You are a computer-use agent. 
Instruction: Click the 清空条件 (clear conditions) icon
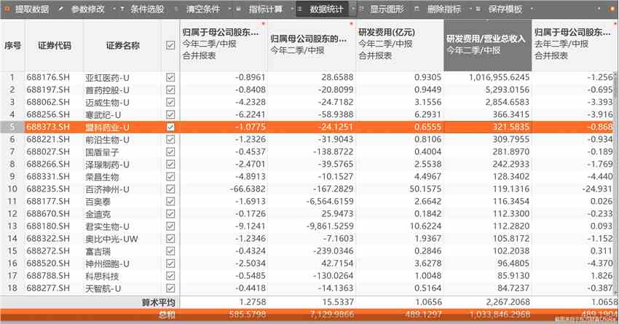click(x=176, y=9)
